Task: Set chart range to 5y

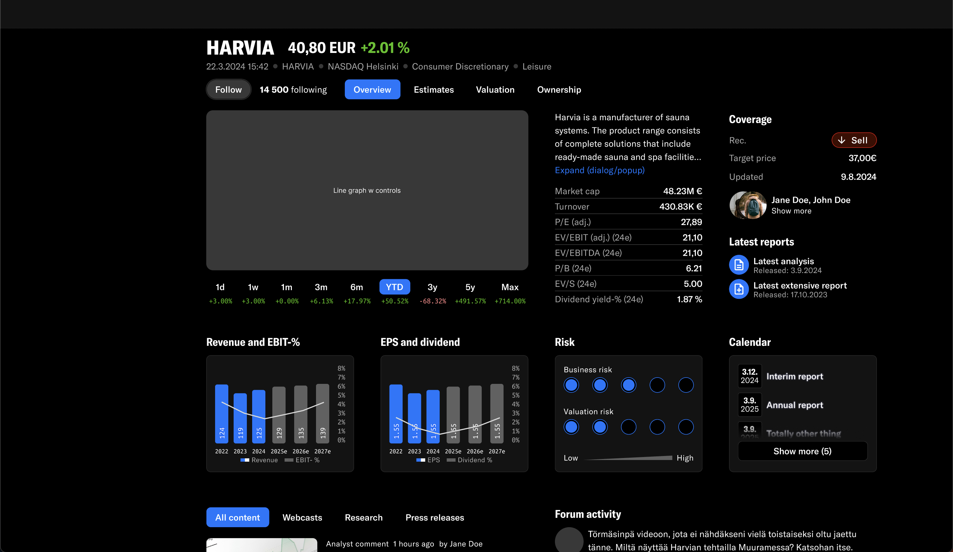Action: [470, 287]
